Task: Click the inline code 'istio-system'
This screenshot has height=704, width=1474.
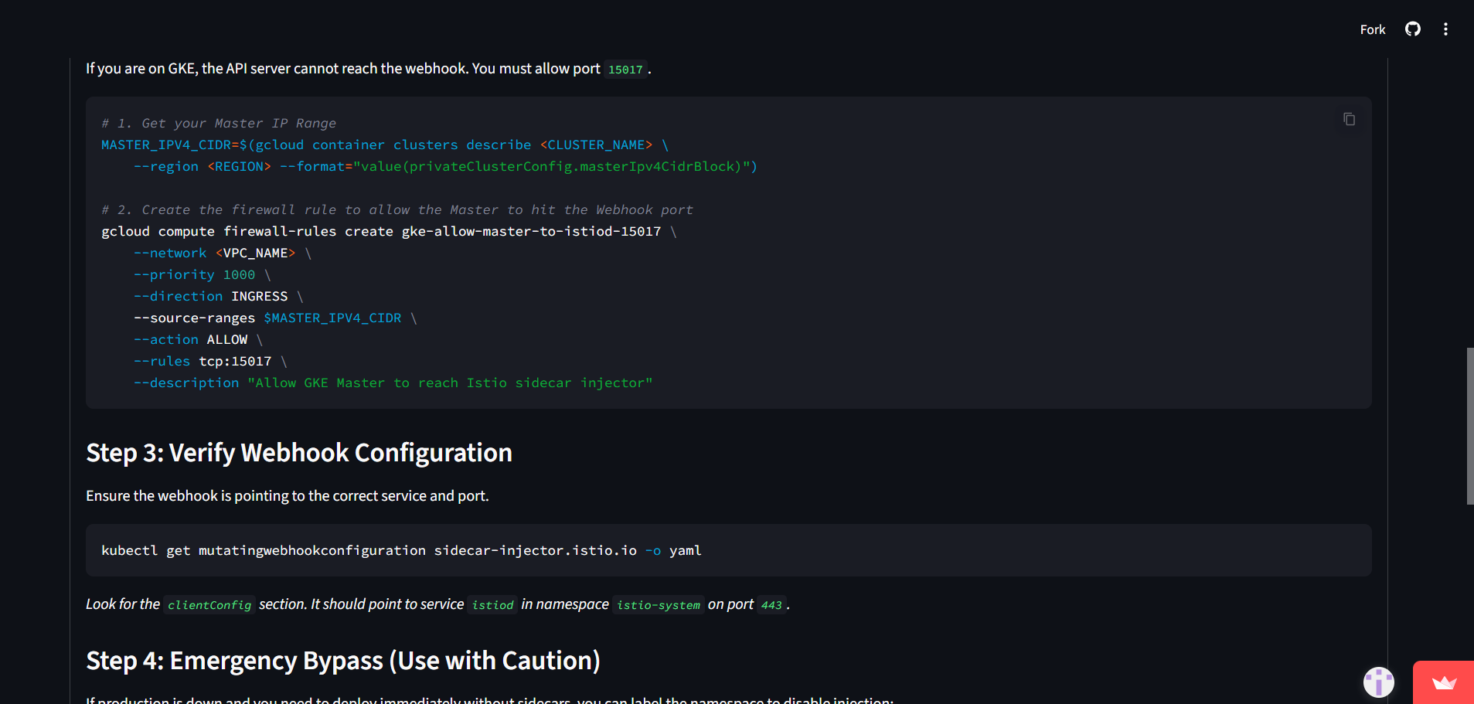Action: click(x=659, y=605)
